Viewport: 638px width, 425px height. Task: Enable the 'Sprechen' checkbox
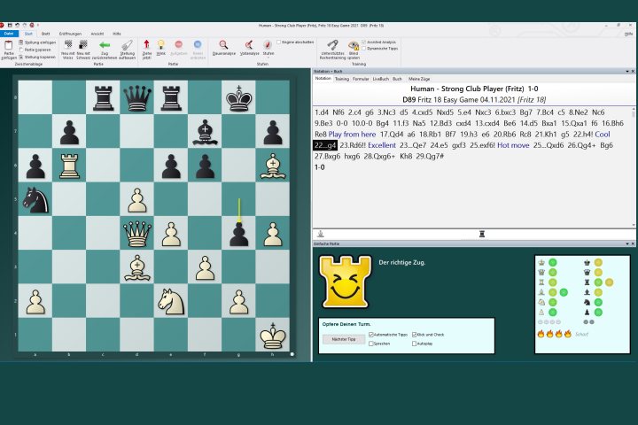click(371, 344)
